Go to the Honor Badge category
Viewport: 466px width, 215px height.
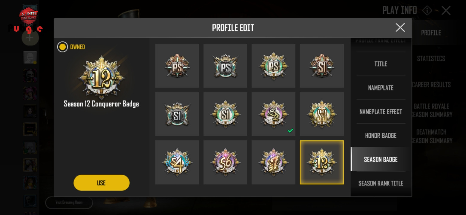[x=381, y=136]
